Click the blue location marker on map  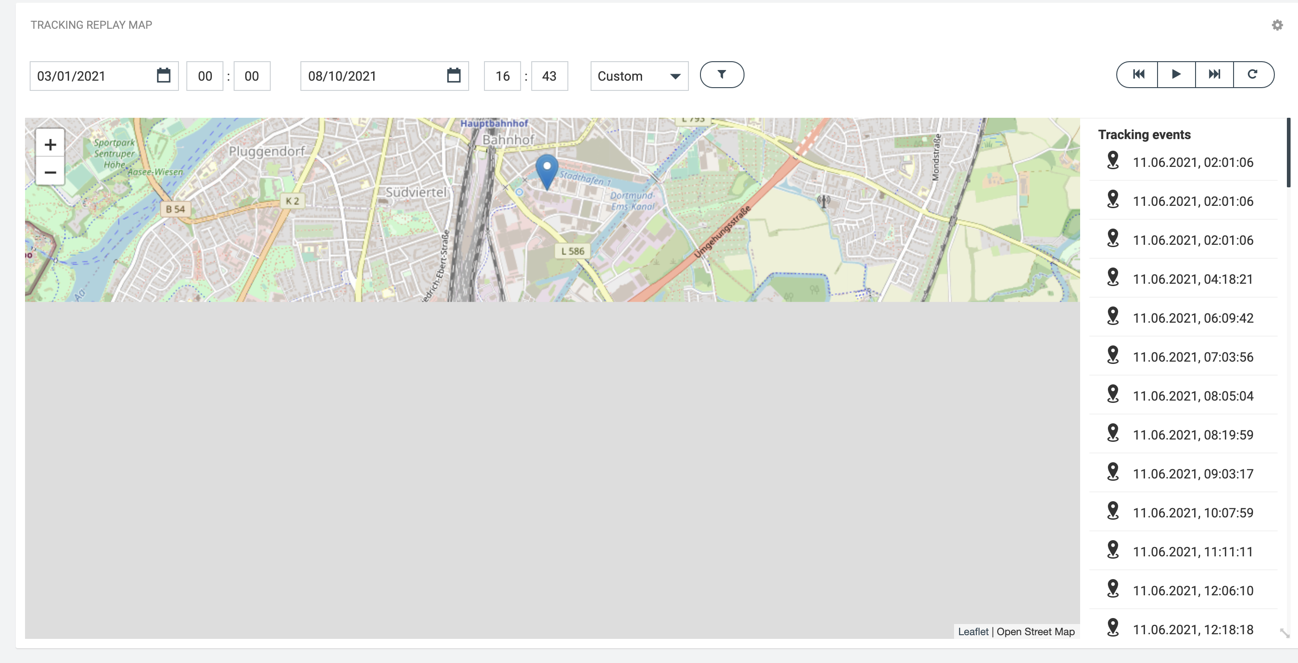(546, 170)
